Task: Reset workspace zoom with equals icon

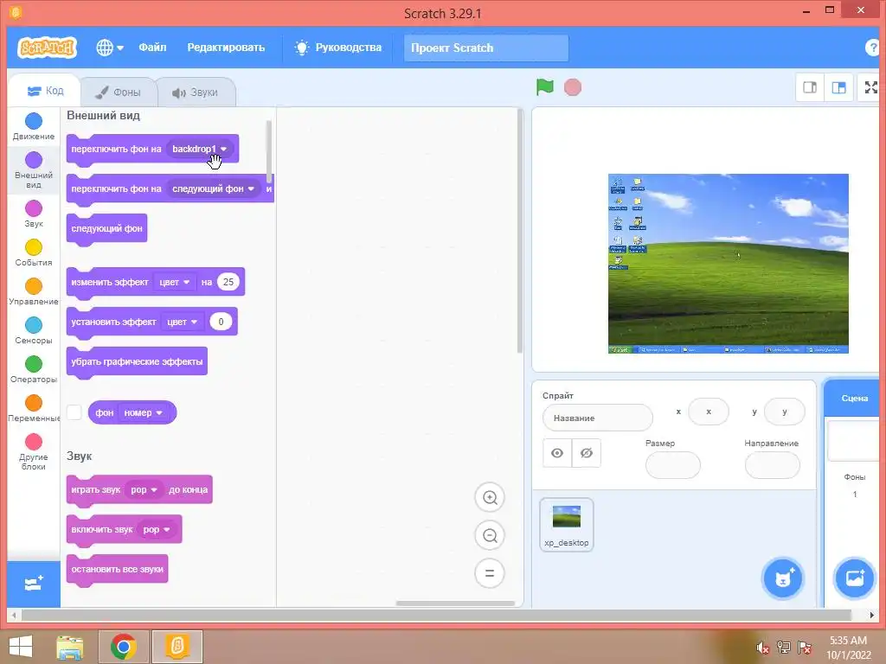Action: click(x=490, y=573)
